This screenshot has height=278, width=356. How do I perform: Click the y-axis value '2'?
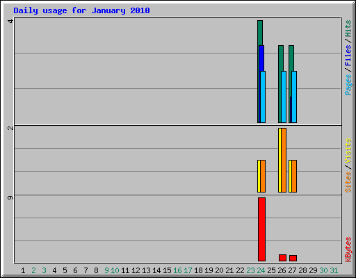(10, 128)
